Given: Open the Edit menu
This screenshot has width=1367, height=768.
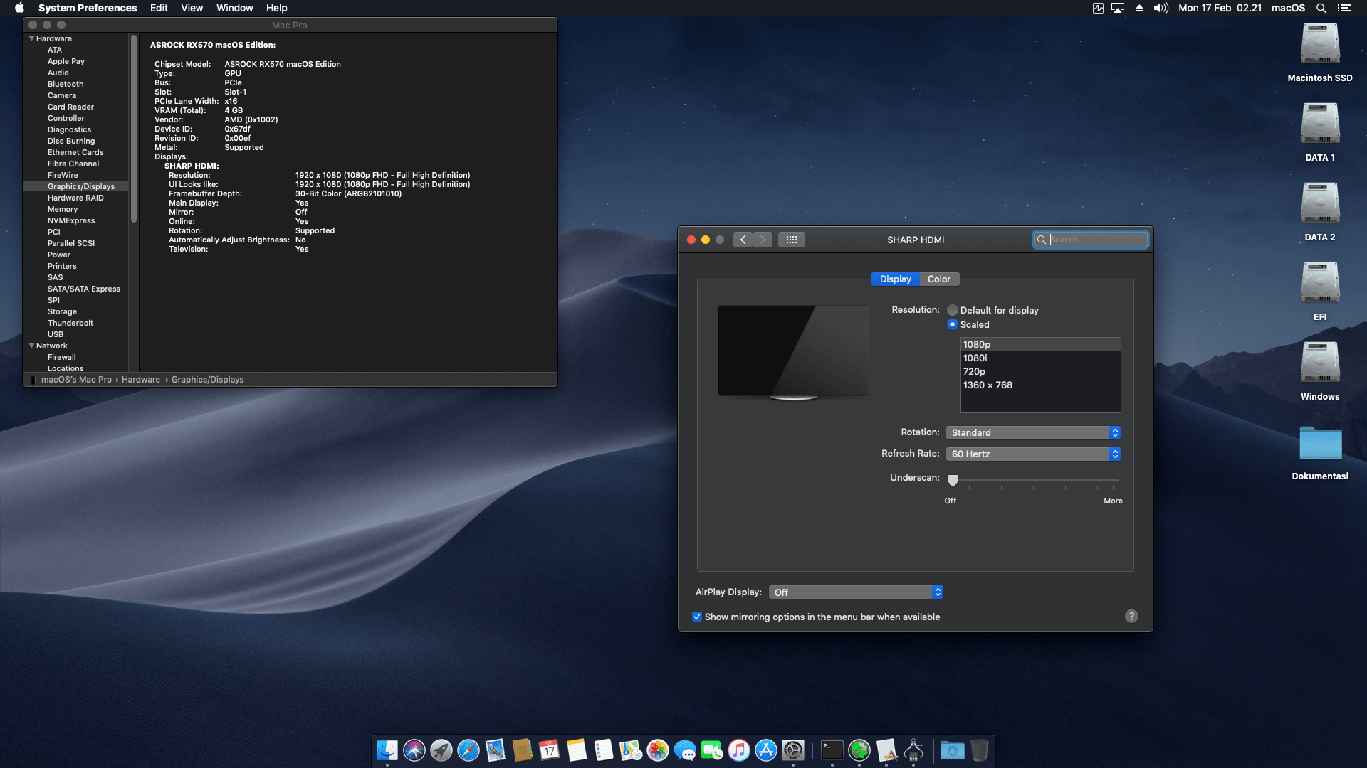Looking at the screenshot, I should click(x=159, y=8).
